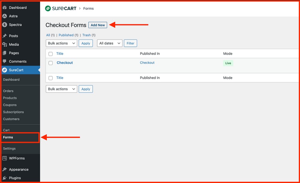This screenshot has width=300, height=183.
Task: Click the Pages icon in sidebar
Action: click(x=4, y=53)
